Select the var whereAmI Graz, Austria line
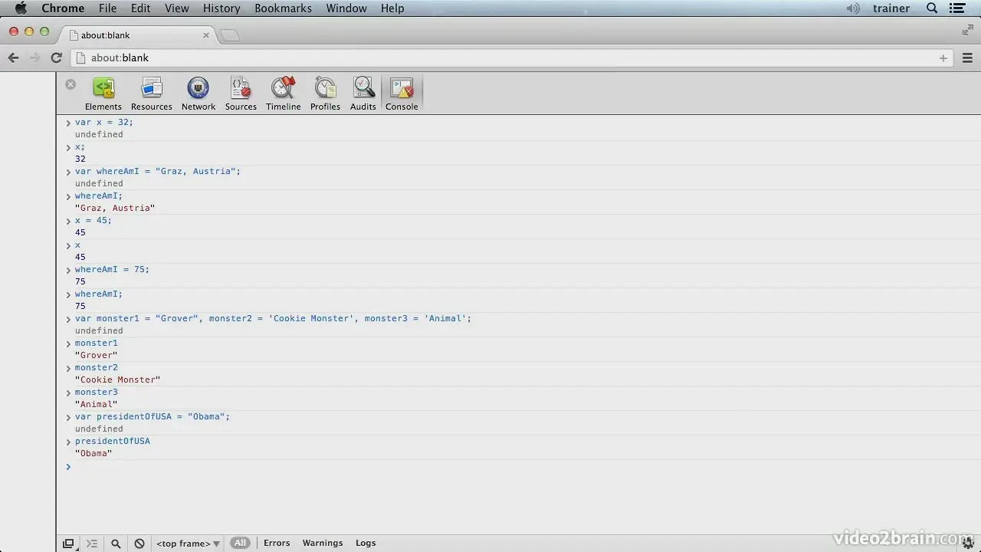The height and width of the screenshot is (552, 981). coord(158,172)
